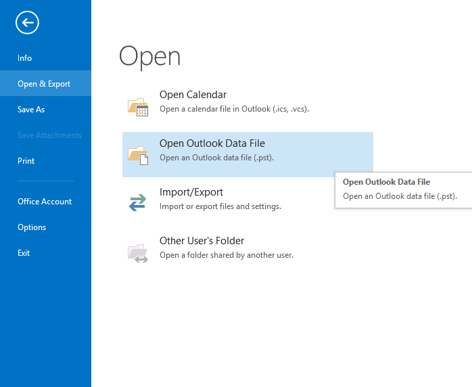Click the back arrow circle icon
The image size is (472, 387).
click(x=27, y=22)
